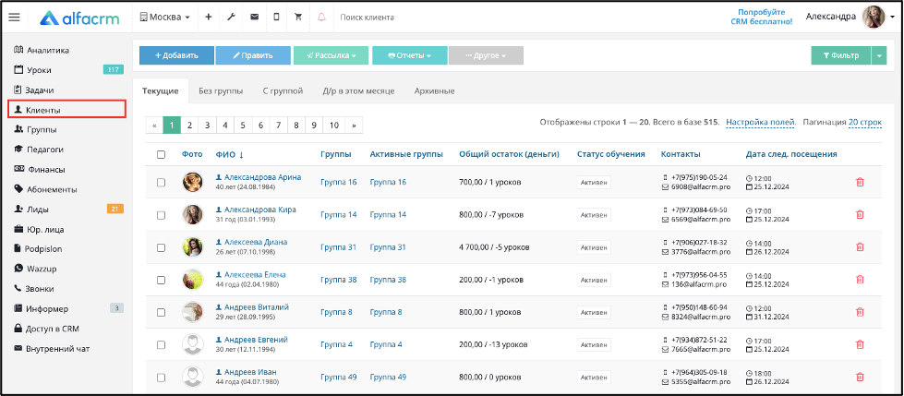
Task: Open Финансы in the sidebar menu
Action: 45,170
